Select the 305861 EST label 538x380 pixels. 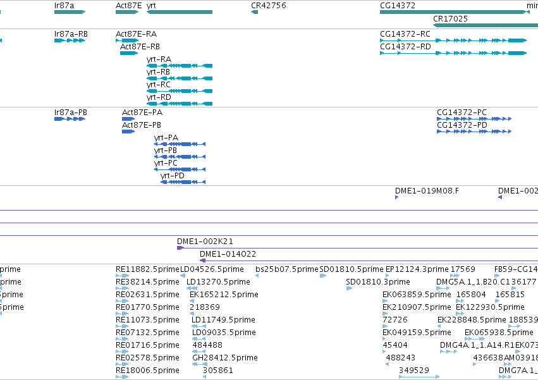pos(218,371)
